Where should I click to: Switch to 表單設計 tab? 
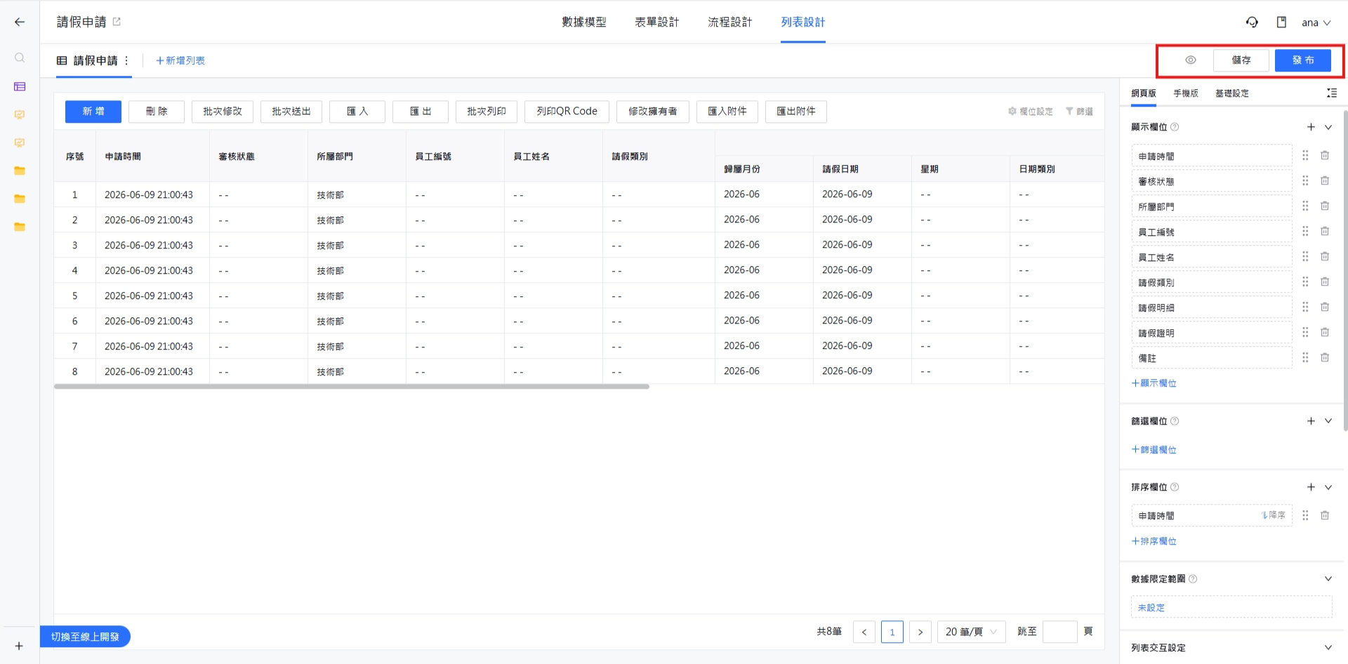657,22
